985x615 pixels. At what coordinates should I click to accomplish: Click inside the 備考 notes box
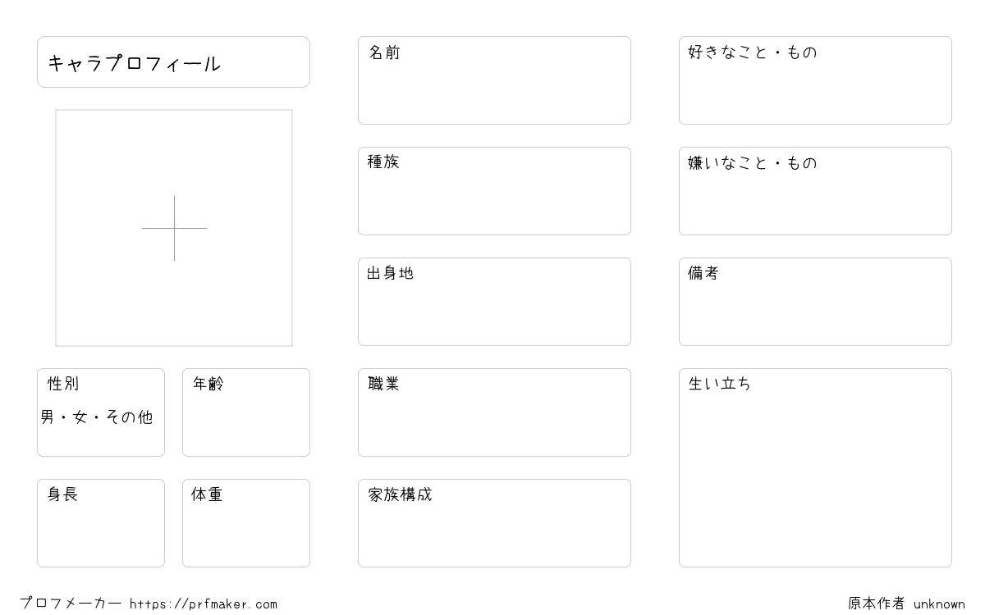pyautogui.click(x=815, y=302)
